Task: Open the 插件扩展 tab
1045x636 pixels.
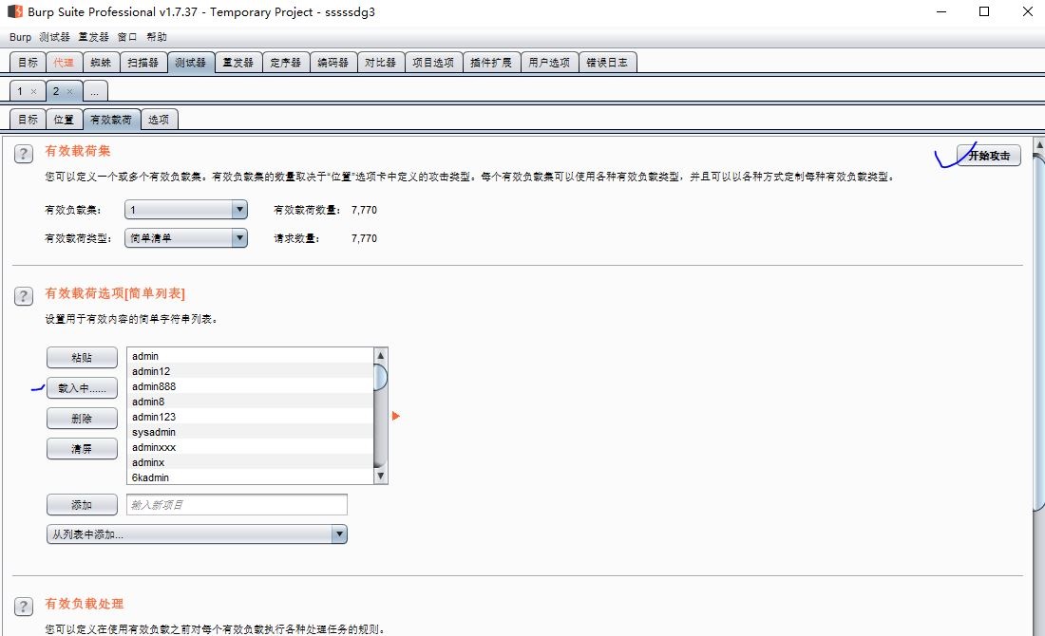Action: tap(491, 62)
